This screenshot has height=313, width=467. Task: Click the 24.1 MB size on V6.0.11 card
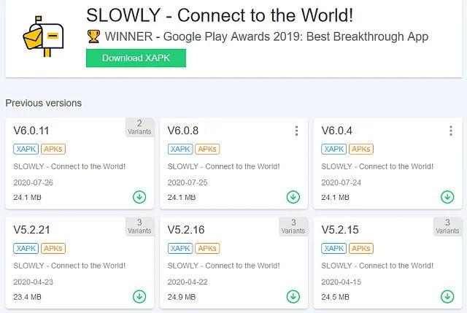click(x=27, y=198)
